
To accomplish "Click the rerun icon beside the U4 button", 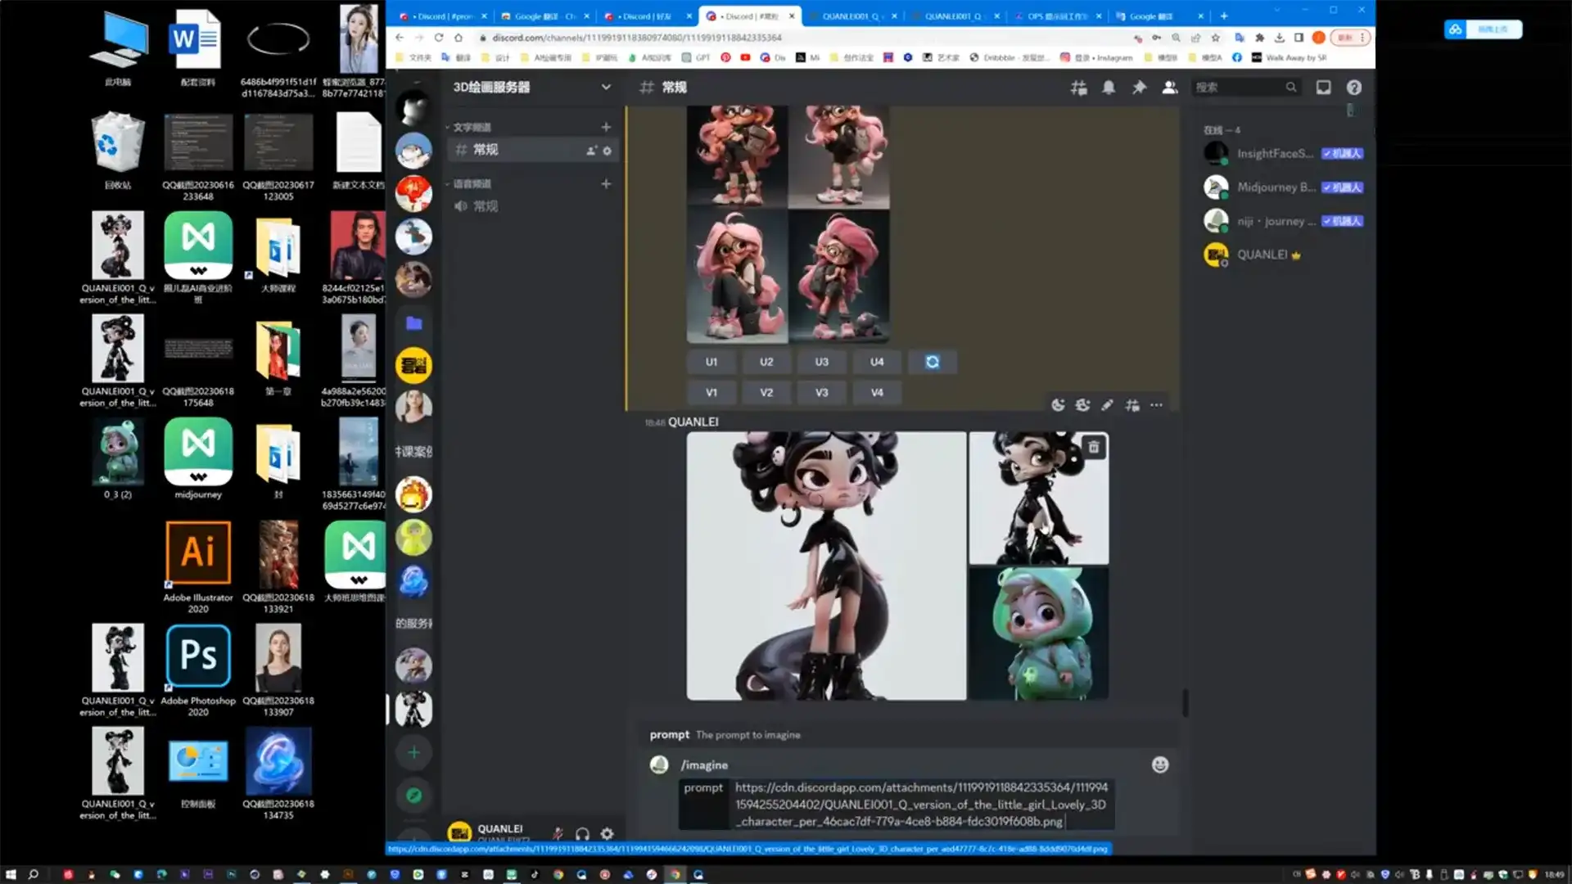I will tap(932, 361).
